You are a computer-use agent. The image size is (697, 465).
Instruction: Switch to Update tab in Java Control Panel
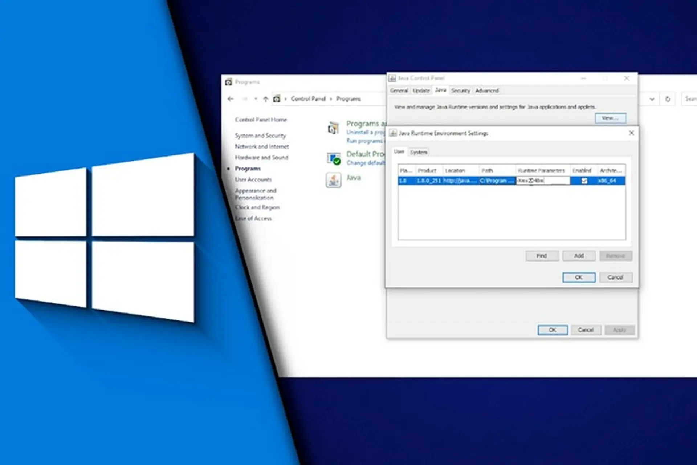click(x=421, y=90)
